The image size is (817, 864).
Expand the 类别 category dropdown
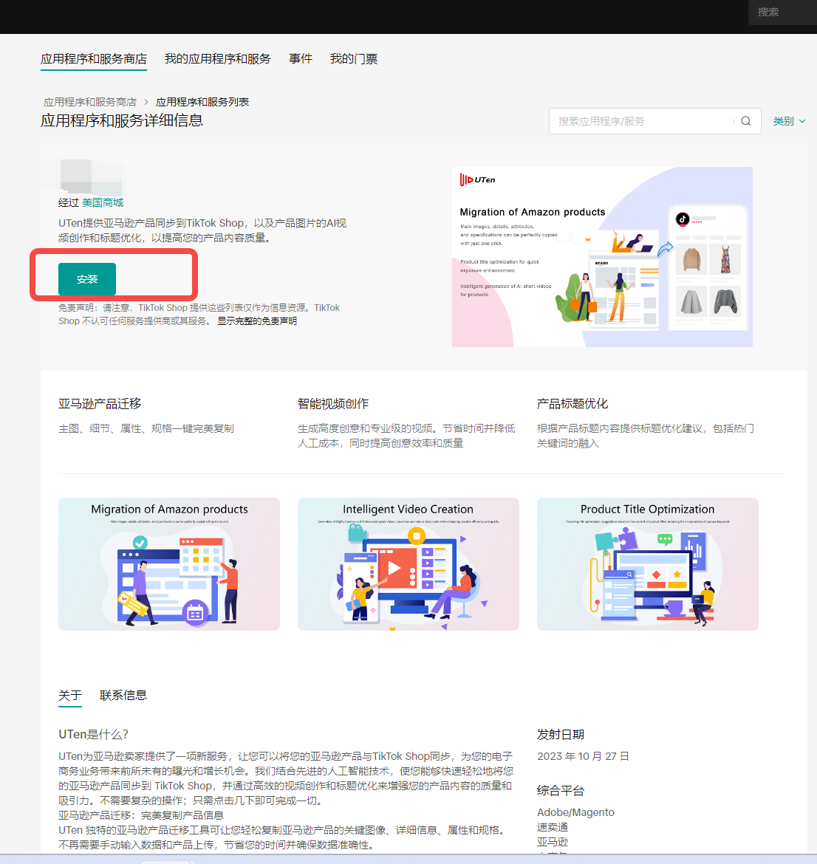click(789, 121)
